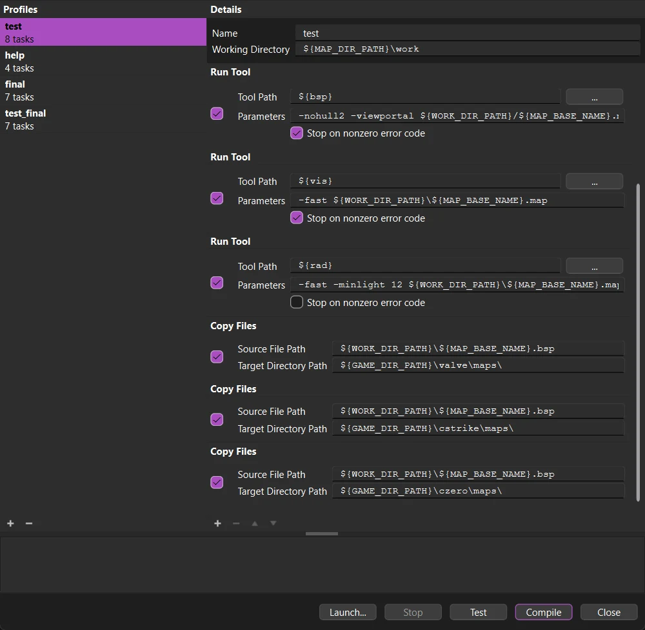Image resolution: width=645 pixels, height=630 pixels.
Task: Select the test profile
Action: tap(103, 32)
